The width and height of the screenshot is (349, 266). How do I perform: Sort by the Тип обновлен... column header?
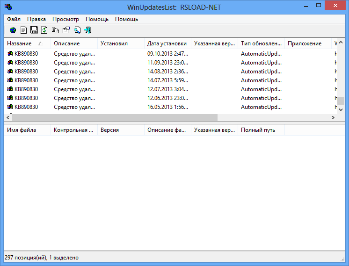[x=262, y=43]
